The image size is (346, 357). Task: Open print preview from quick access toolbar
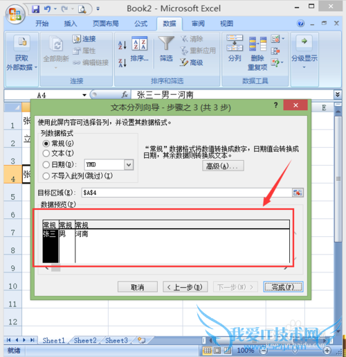(x=82, y=9)
